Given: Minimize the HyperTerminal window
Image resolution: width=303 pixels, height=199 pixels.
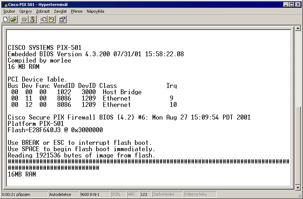Looking at the screenshot, I should pos(286,5).
